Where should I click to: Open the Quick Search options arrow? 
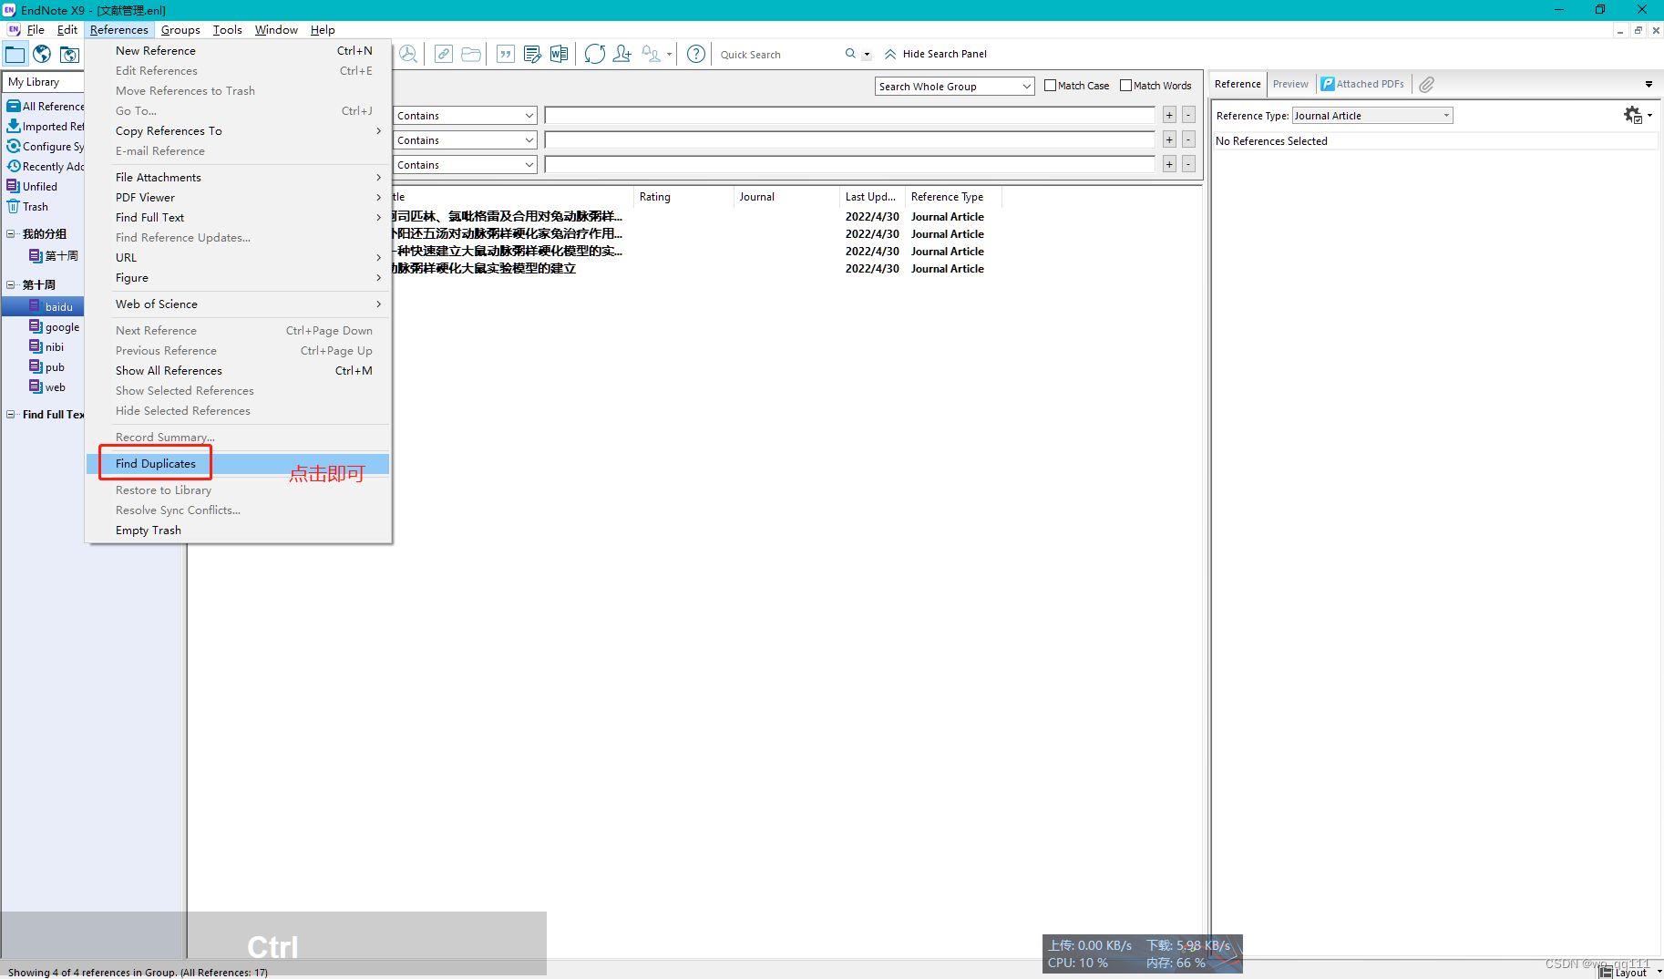click(x=867, y=55)
